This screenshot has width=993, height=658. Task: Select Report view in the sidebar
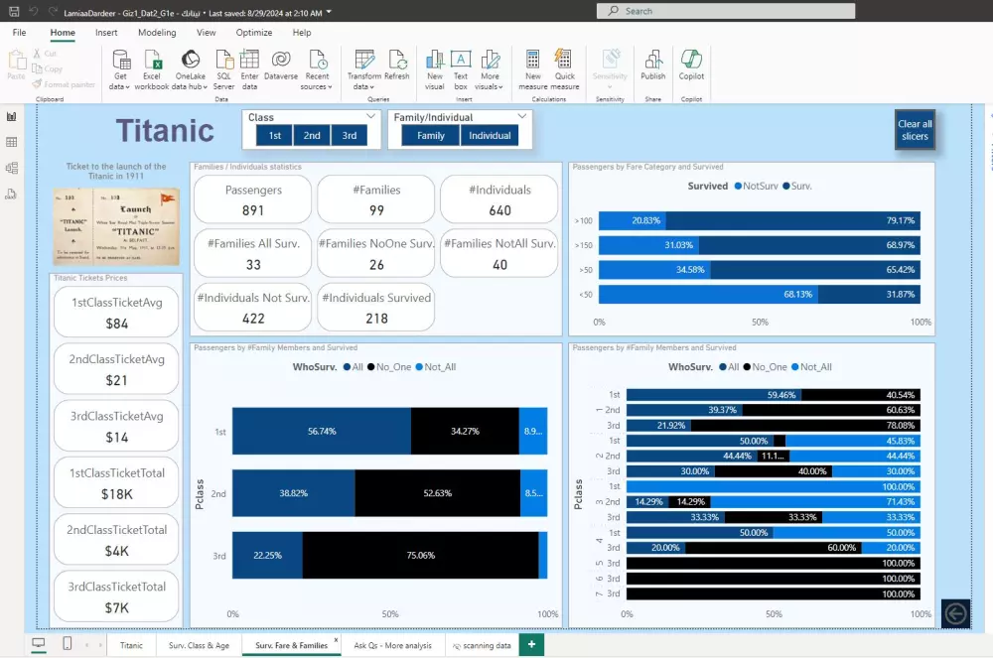[13, 116]
